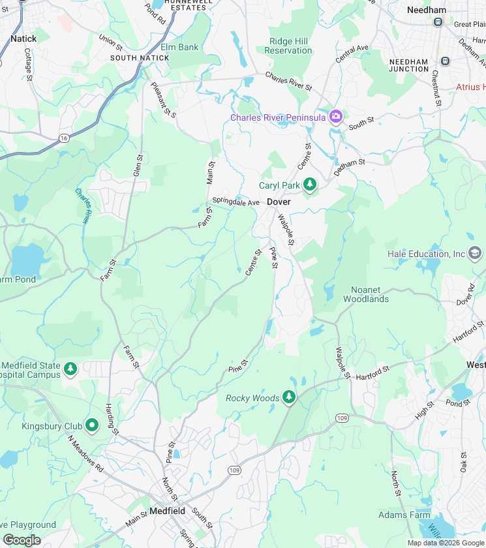Select the Elm Bank park label
Image resolution: width=486 pixels, height=548 pixels.
pos(179,47)
